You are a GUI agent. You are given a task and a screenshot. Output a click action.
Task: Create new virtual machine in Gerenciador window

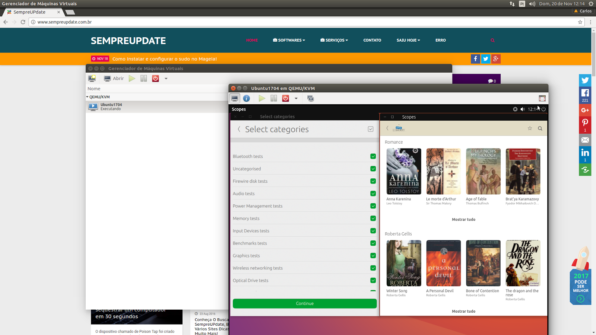[x=92, y=78]
